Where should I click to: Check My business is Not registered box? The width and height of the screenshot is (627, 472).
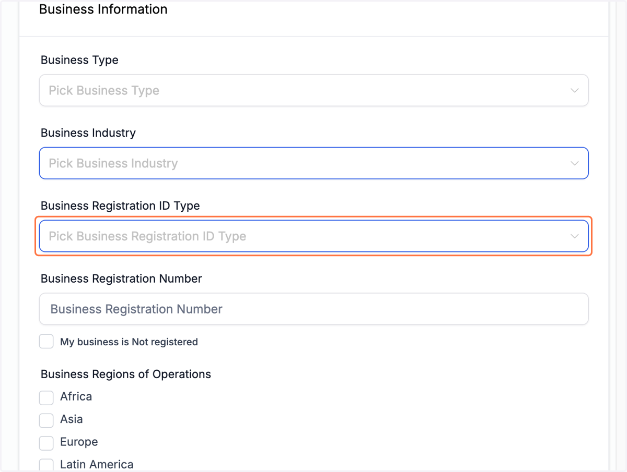point(47,342)
